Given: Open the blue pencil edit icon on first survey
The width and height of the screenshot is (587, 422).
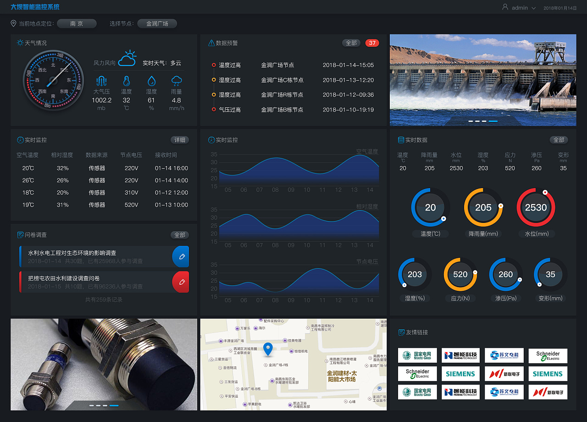Looking at the screenshot, I should [x=181, y=256].
